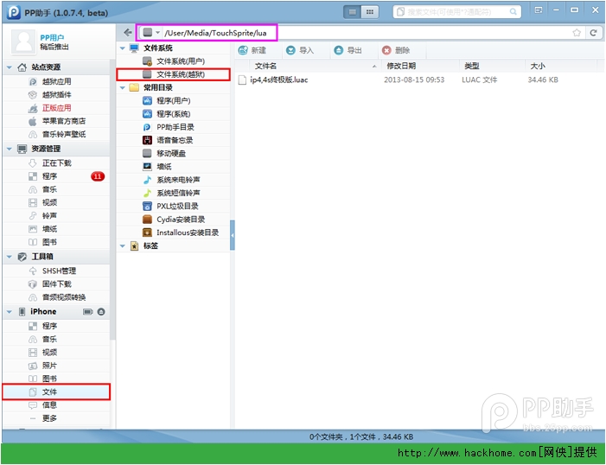This screenshot has width=606, height=465.
Task: Click the red 删除 (Delete) icon
Action: pos(386,51)
